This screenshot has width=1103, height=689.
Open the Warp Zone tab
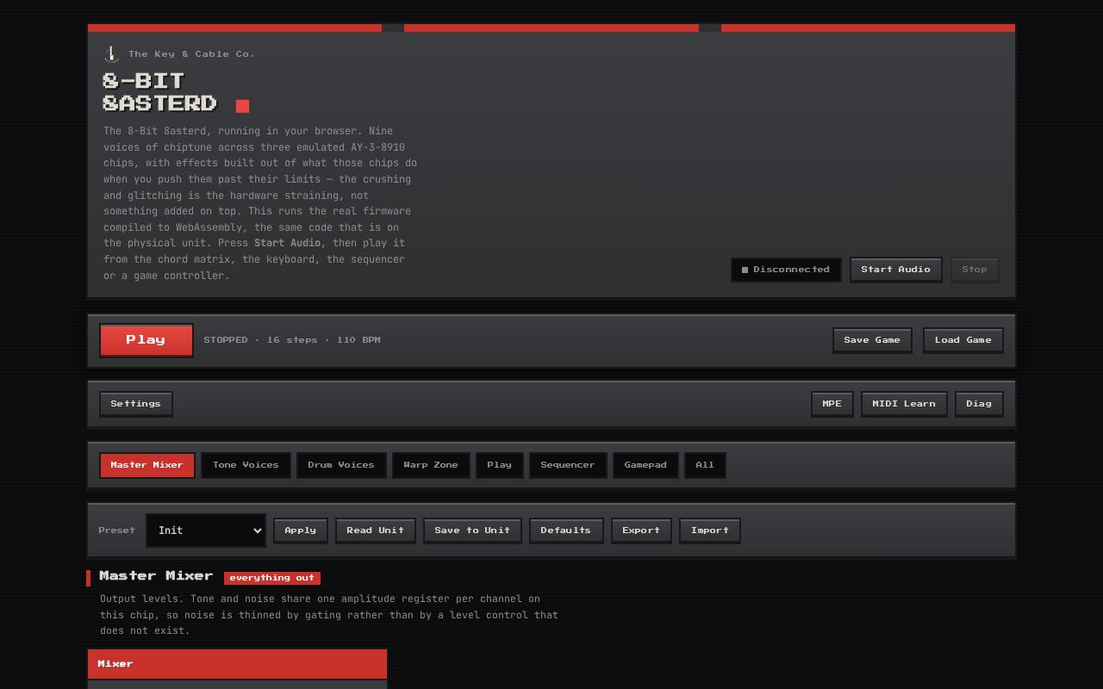[431, 465]
